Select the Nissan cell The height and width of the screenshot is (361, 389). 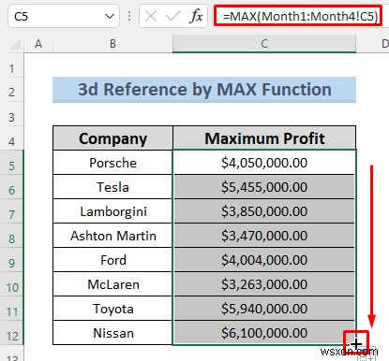point(112,333)
